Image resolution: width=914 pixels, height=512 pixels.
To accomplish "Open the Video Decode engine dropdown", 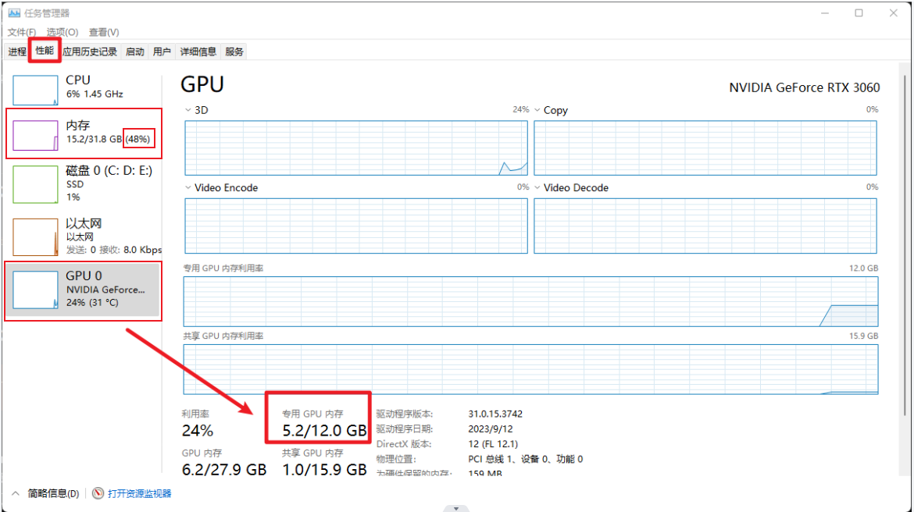I will [537, 187].
